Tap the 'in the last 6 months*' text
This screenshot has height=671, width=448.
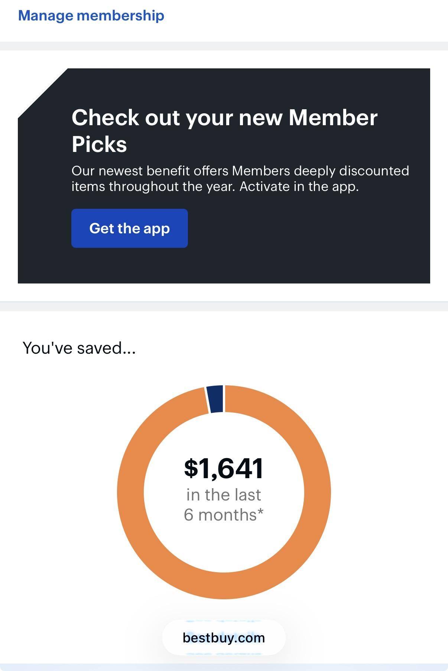tap(224, 505)
